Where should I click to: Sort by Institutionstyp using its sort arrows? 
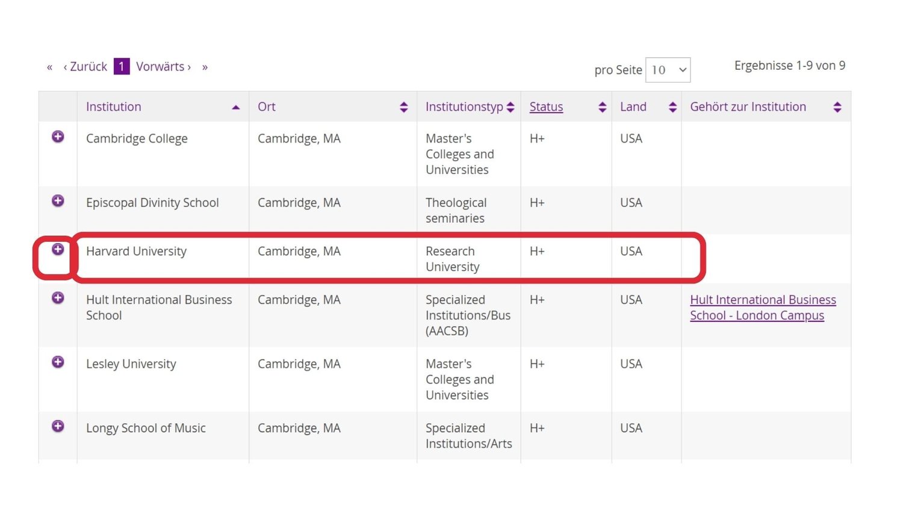tap(510, 107)
